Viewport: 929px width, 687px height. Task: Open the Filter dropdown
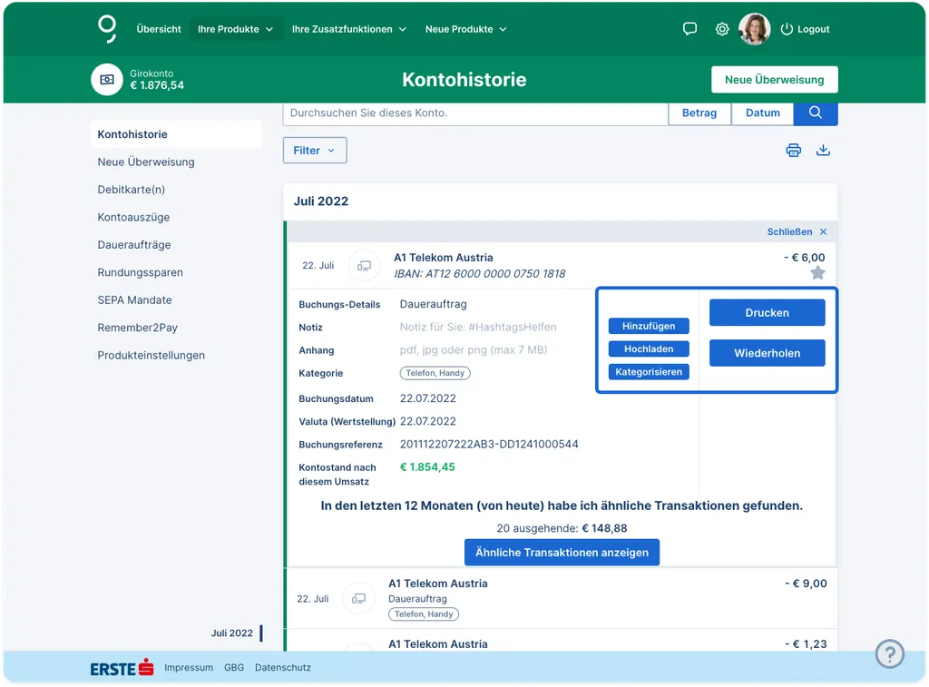[315, 151]
